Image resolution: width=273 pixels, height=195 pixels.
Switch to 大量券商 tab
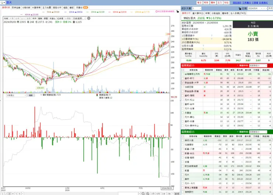[36, 8]
